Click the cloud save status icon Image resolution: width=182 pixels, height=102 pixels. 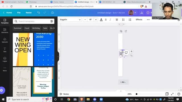(x=52, y=12)
